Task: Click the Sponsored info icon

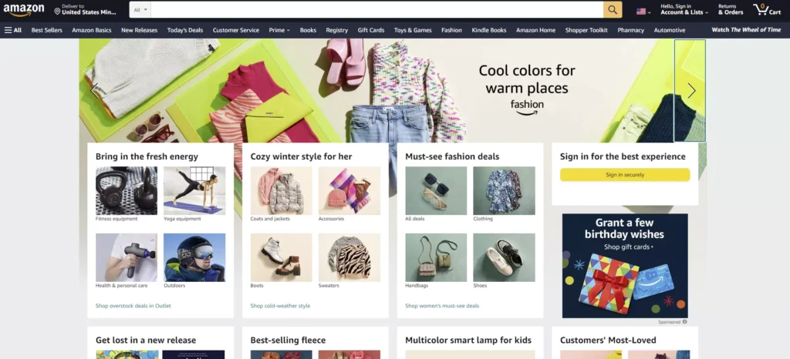Action: click(685, 322)
